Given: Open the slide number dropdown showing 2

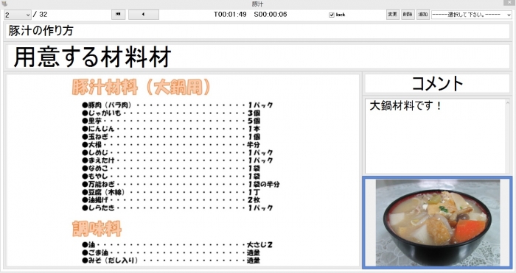Looking at the screenshot, I should coord(18,15).
